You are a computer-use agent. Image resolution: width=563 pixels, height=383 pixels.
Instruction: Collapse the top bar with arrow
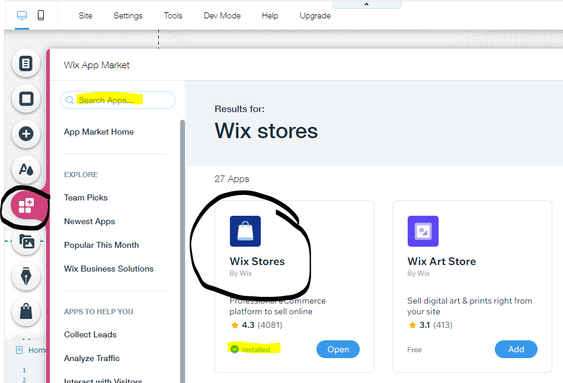pos(367,4)
